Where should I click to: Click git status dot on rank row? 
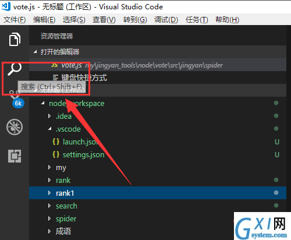pos(276,180)
